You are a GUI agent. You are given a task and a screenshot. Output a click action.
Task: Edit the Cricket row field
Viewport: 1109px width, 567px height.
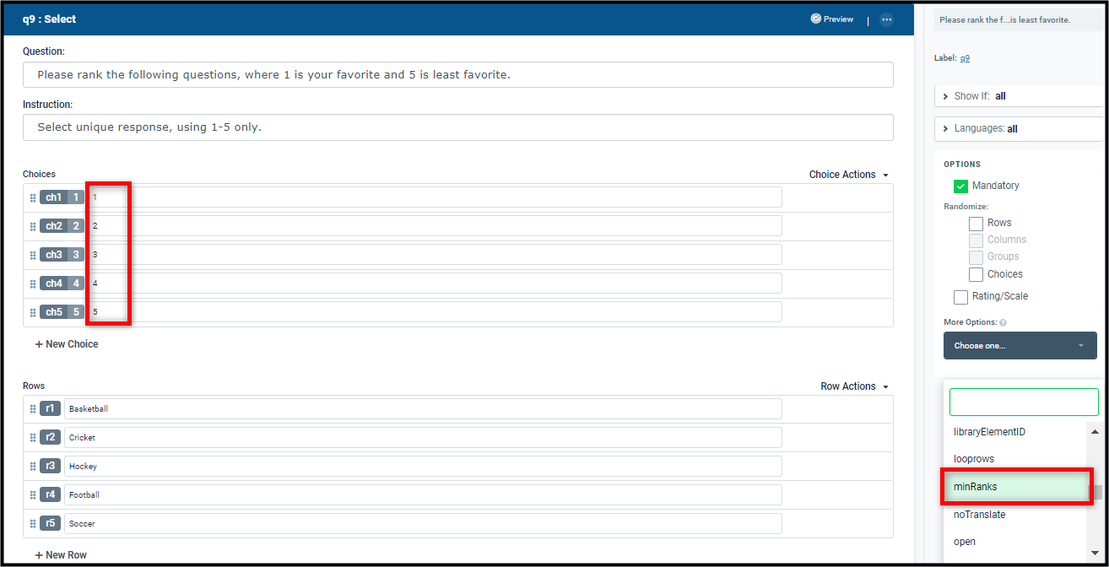pyautogui.click(x=423, y=437)
